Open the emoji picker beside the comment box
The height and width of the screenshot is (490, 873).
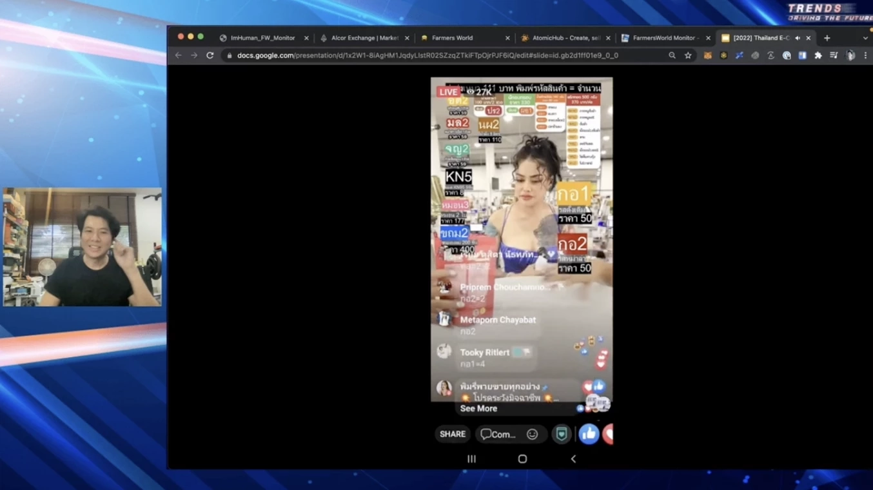pos(532,433)
